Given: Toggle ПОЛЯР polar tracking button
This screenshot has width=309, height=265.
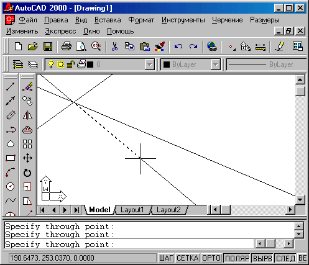Looking at the screenshot, I should pos(237,258).
